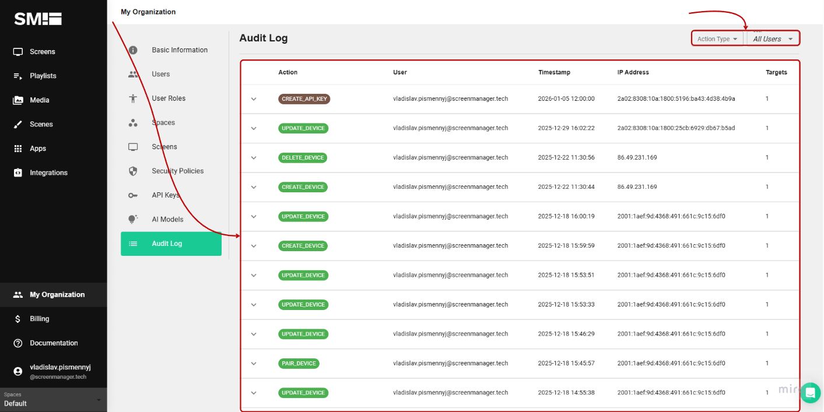Screen dimensions: 824x412
Task: Open the Users section in organization menu
Action: [133, 74]
